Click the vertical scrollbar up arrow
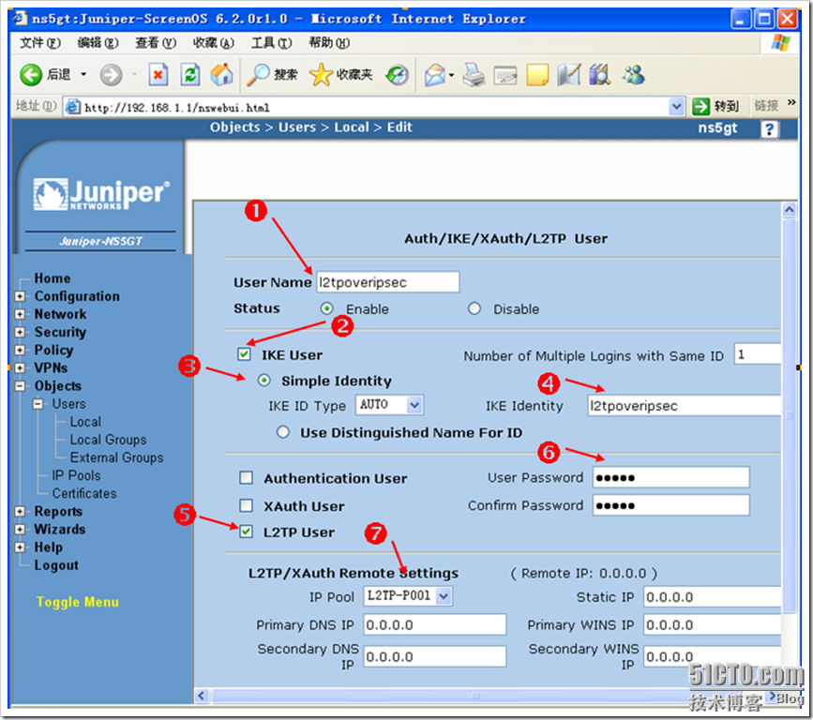This screenshot has height=720, width=813. 790,210
